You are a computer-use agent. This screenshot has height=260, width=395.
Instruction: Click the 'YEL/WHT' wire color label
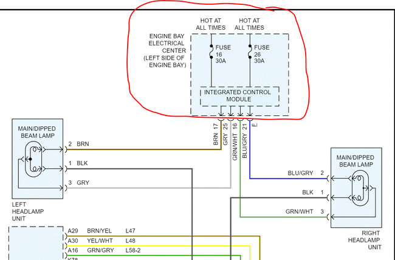pos(100,241)
